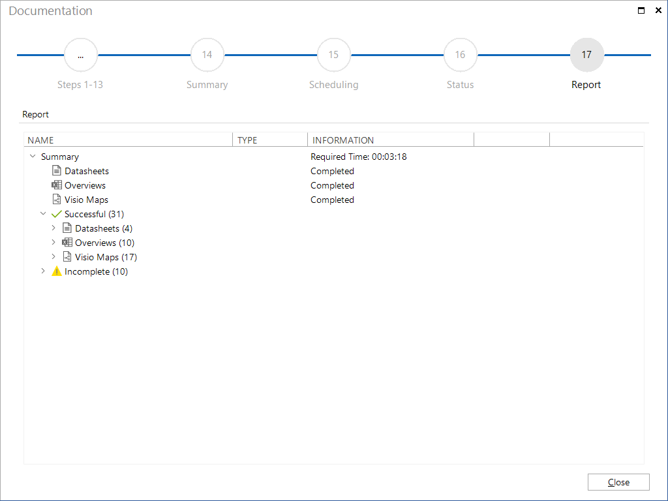Collapse the Successful (31) node
The width and height of the screenshot is (668, 501).
[x=43, y=213]
